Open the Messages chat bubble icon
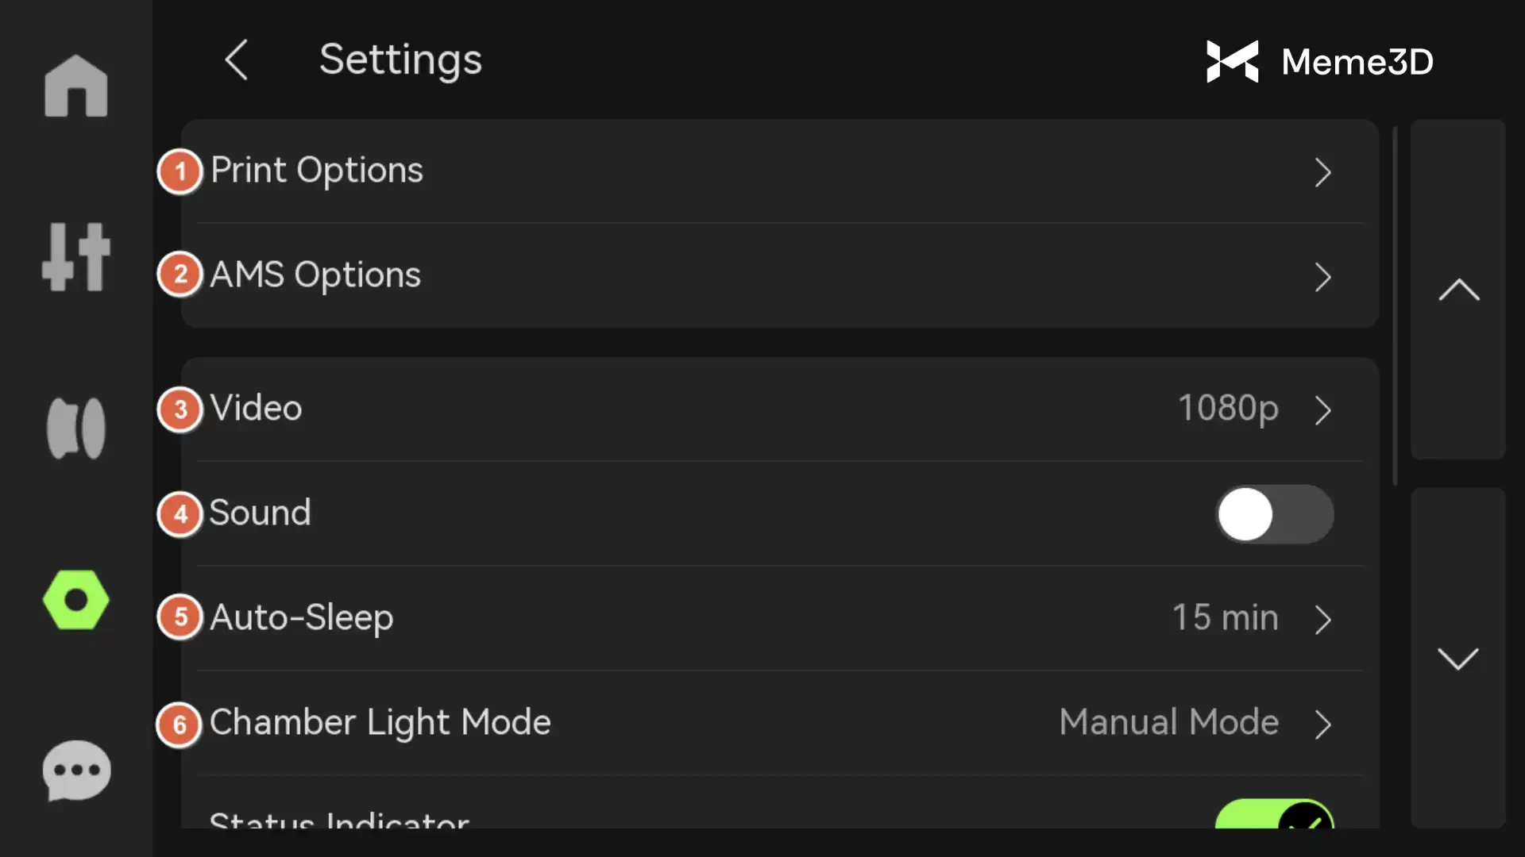The image size is (1525, 857). [x=76, y=771]
